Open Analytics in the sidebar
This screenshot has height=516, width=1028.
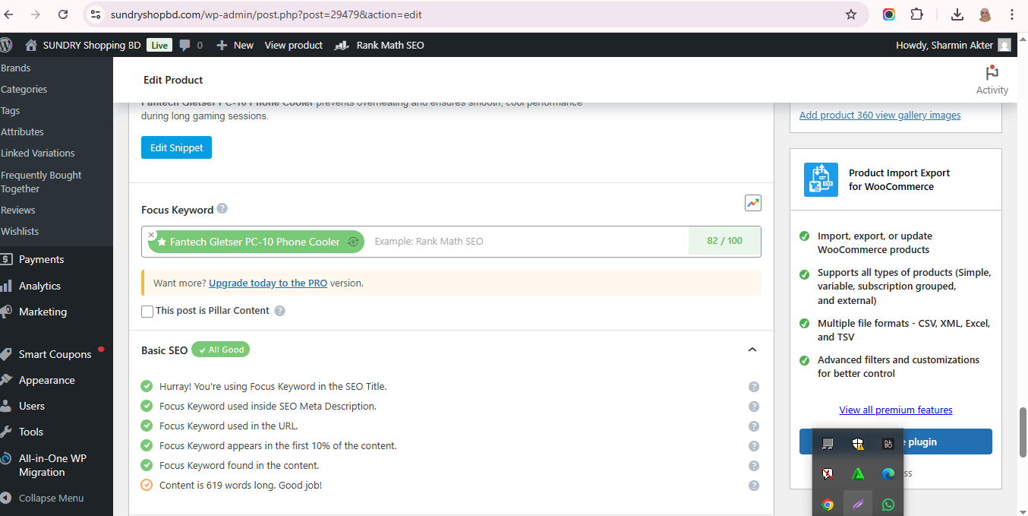(x=39, y=286)
